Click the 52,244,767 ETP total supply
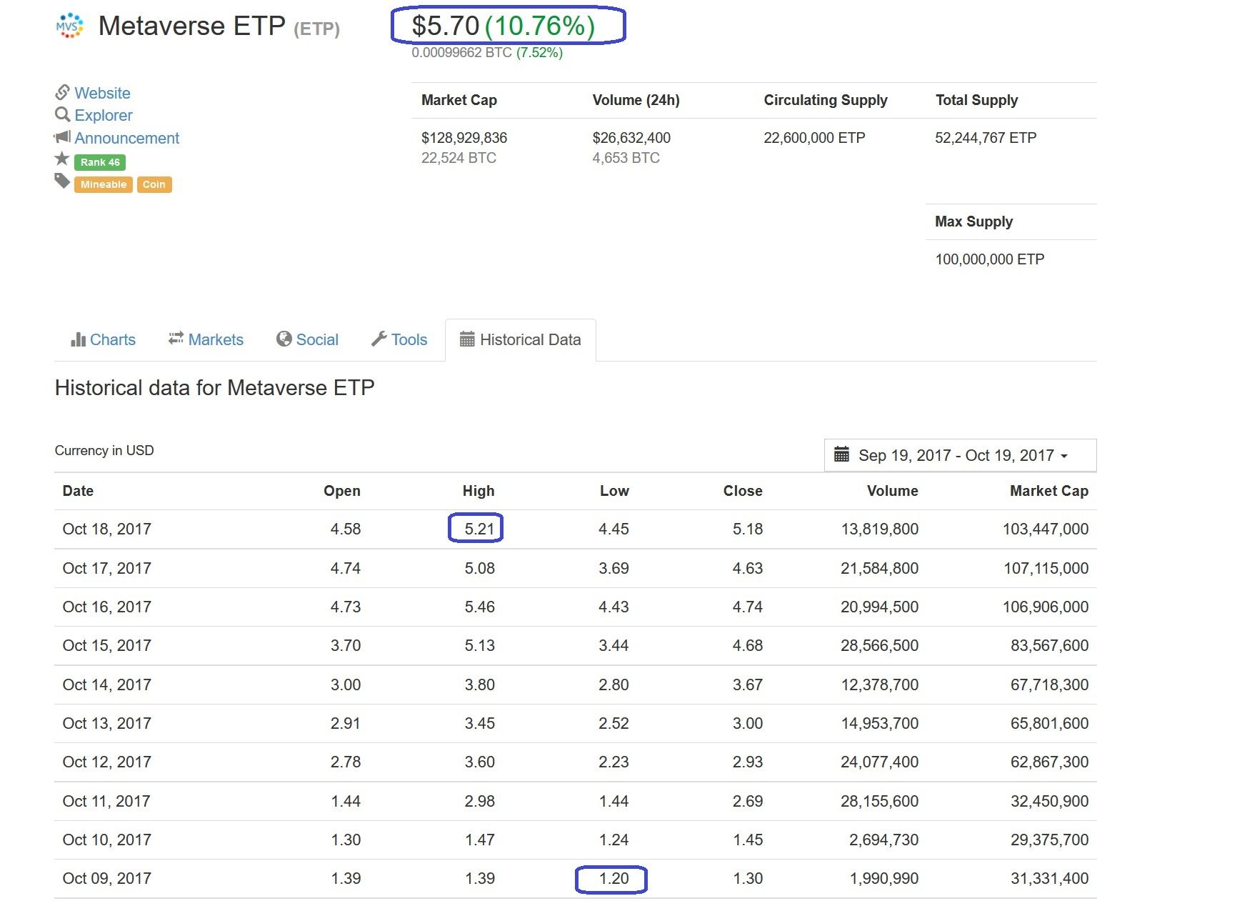1242x901 pixels. point(986,138)
